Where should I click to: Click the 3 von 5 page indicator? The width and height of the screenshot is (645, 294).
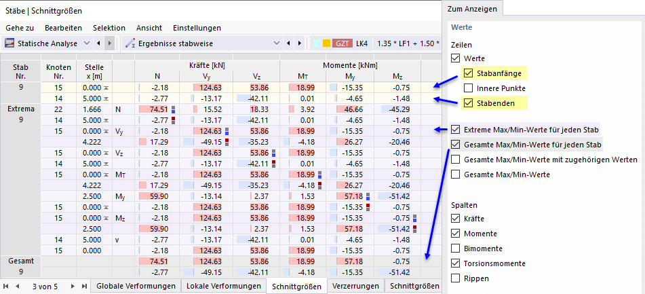(x=45, y=287)
